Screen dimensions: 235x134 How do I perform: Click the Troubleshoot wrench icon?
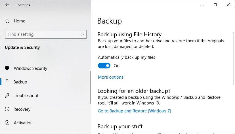7,95
